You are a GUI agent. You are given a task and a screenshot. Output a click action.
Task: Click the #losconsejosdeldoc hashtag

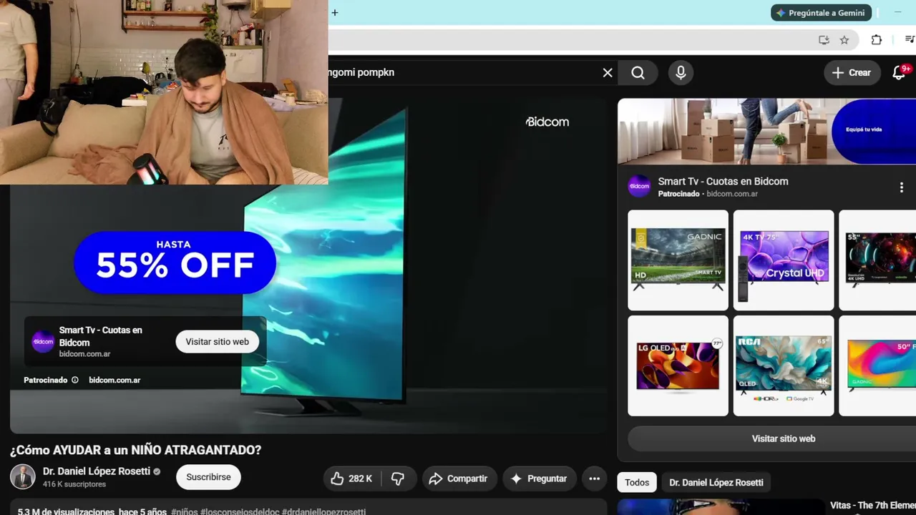(x=240, y=512)
